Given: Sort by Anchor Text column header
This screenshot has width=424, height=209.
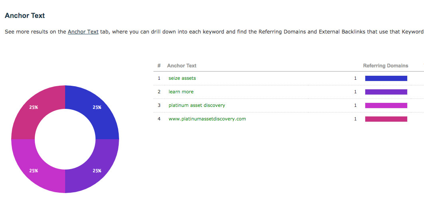Looking at the screenshot, I should pos(182,66).
